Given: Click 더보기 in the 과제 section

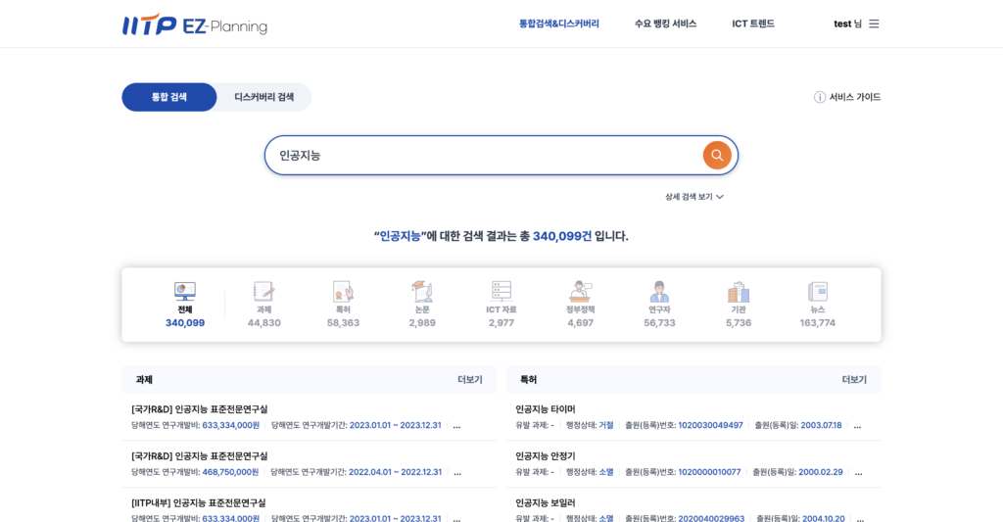Looking at the screenshot, I should click(x=470, y=380).
